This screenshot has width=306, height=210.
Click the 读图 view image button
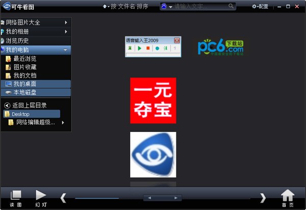16,198
